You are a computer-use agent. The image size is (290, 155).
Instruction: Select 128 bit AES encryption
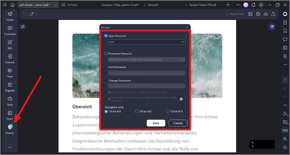(106, 112)
